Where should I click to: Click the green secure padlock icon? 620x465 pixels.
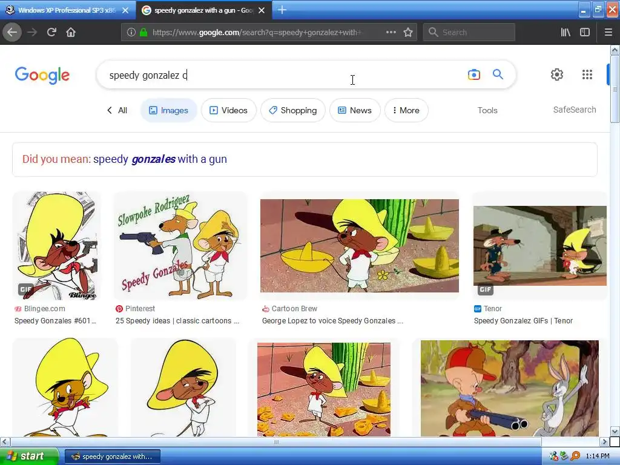coord(143,33)
